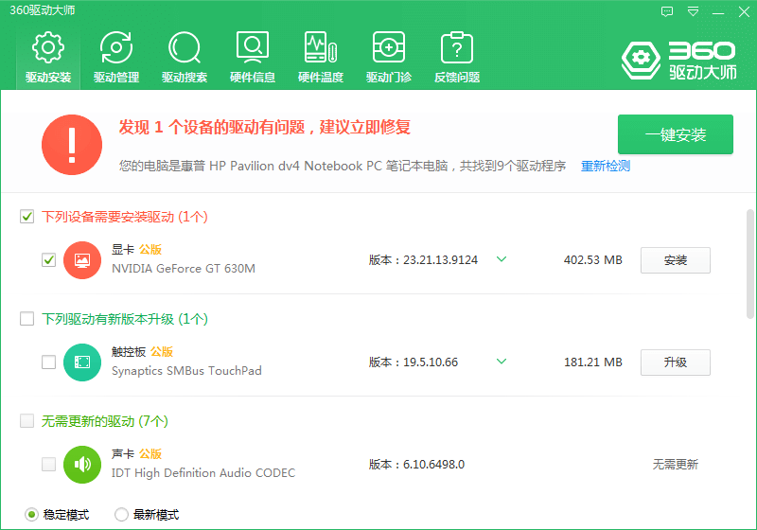
Task: Click Synaptics SMBus TouchPad name
Action: (x=186, y=371)
